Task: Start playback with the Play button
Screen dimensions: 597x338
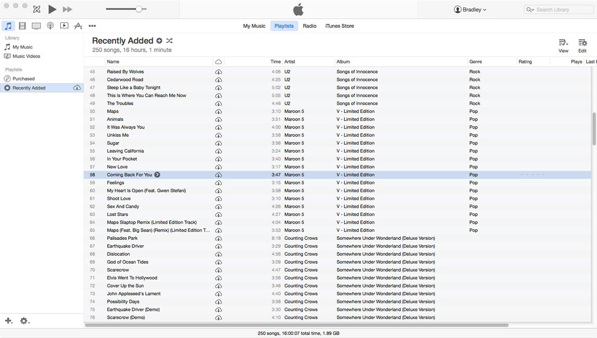Action: [x=52, y=9]
